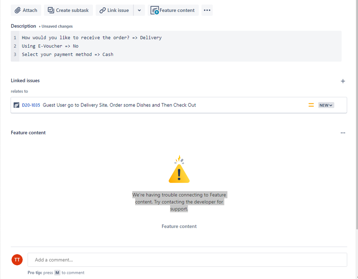Image resolution: width=358 pixels, height=279 pixels.
Task: Click the Linked issues heading
Action: [25, 80]
